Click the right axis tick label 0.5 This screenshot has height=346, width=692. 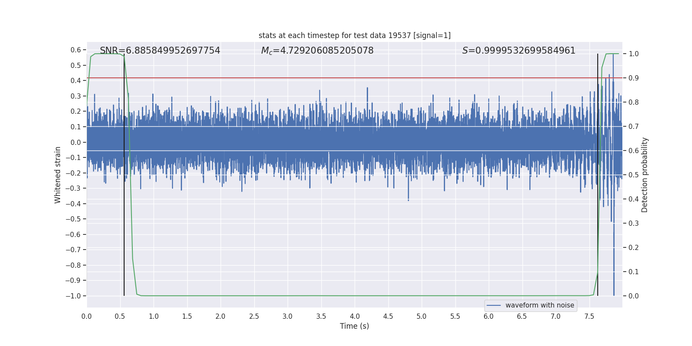[634, 175]
